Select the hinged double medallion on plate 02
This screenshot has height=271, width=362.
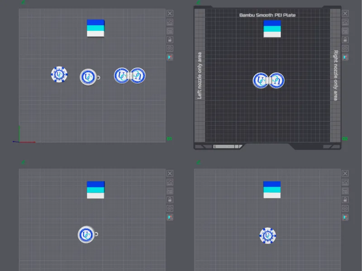click(x=268, y=81)
